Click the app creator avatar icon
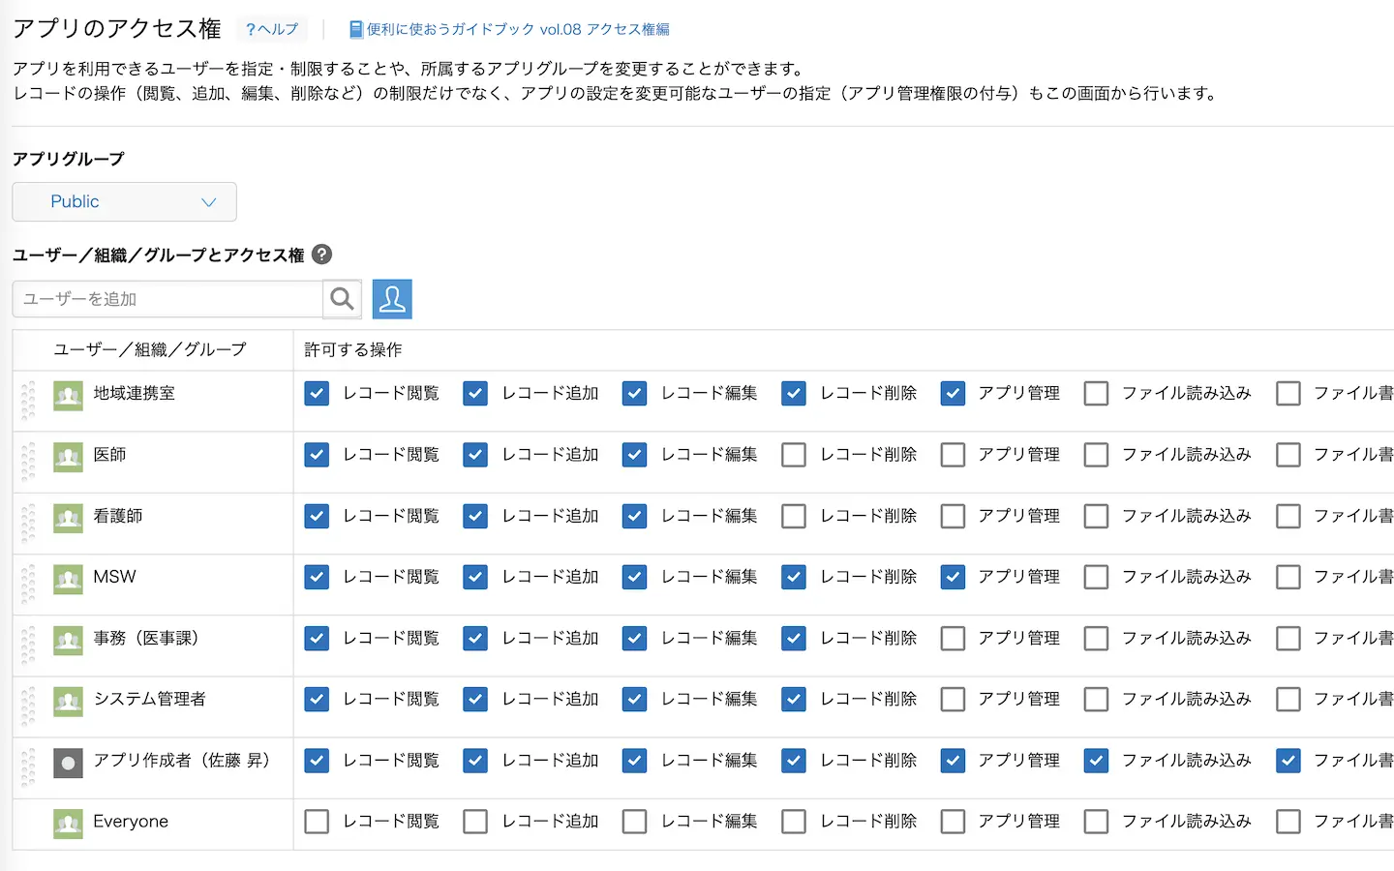 pyautogui.click(x=68, y=764)
